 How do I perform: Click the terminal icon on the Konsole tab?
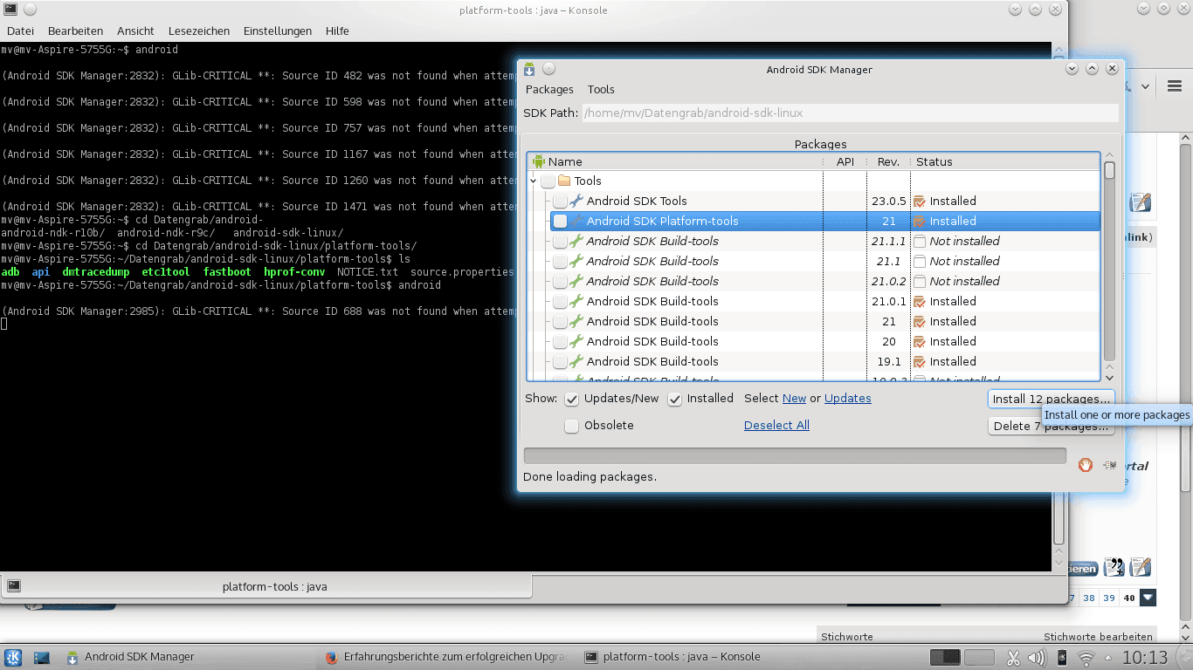[14, 586]
